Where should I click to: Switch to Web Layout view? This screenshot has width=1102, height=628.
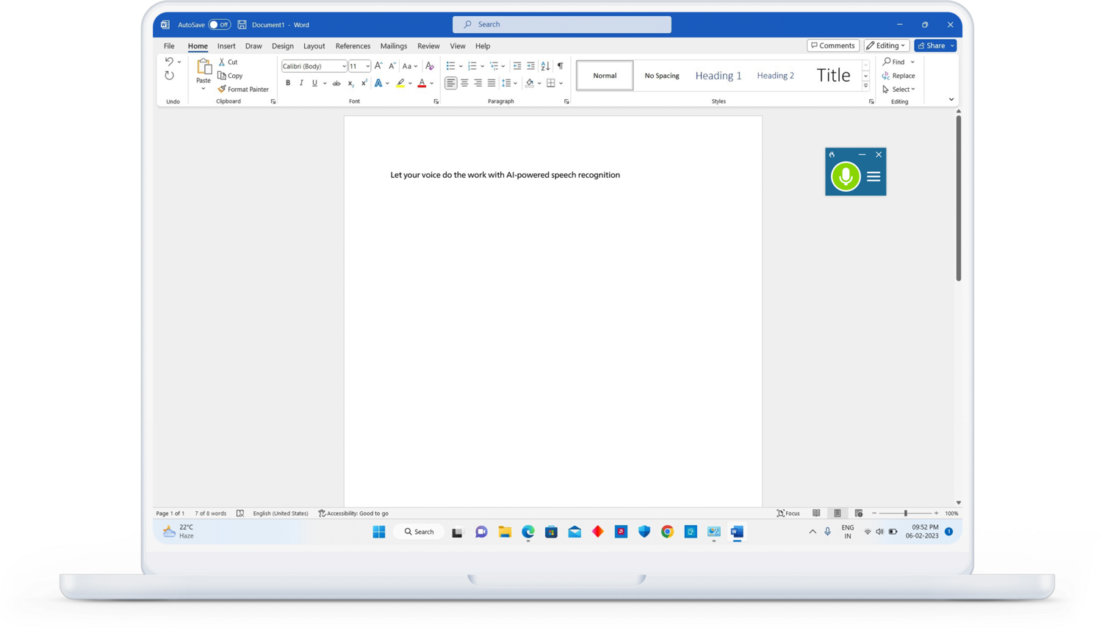(858, 513)
